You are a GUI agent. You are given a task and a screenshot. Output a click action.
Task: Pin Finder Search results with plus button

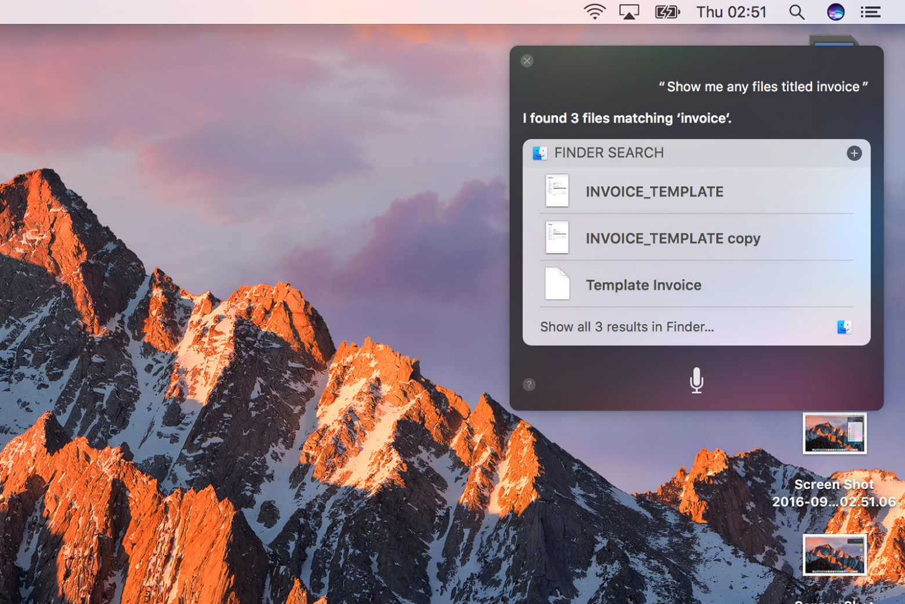click(854, 153)
